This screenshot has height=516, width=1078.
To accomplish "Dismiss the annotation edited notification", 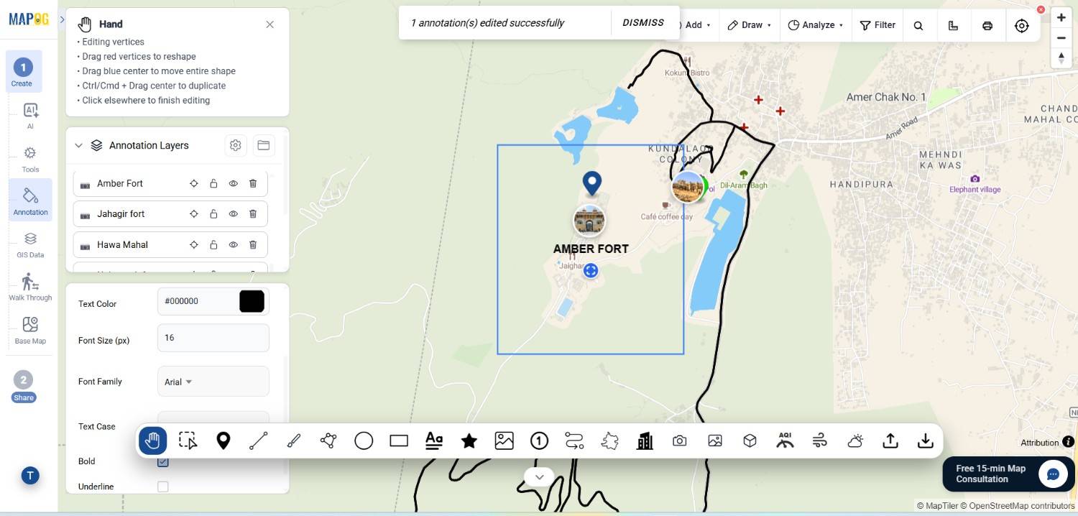I will 643,23.
